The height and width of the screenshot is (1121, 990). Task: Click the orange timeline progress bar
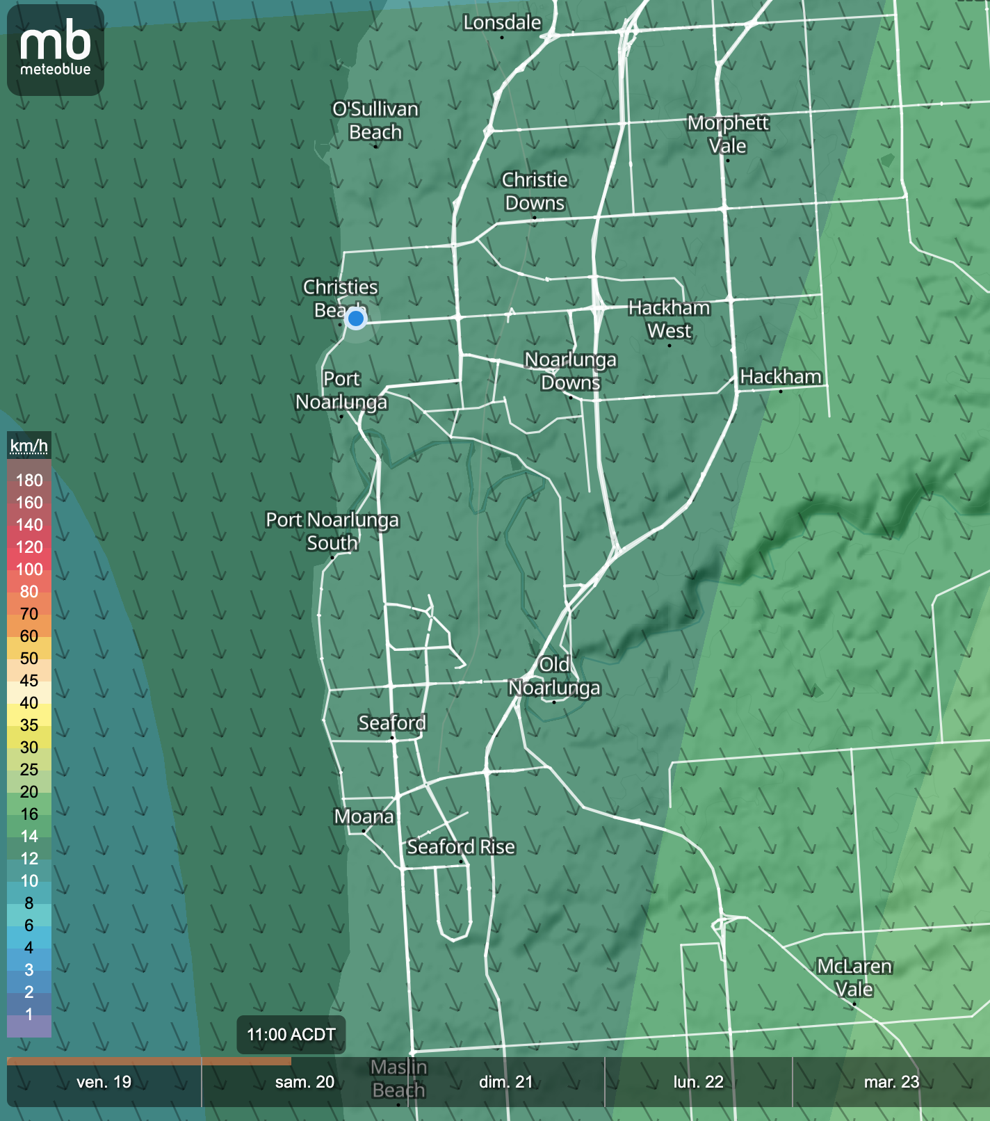pyautogui.click(x=149, y=1061)
